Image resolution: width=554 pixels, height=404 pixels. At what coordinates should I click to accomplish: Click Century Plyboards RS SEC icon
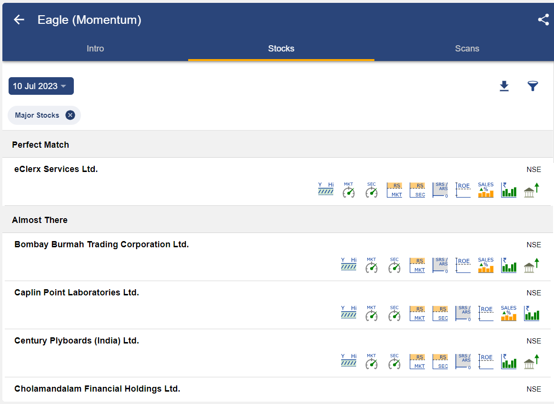tap(440, 361)
